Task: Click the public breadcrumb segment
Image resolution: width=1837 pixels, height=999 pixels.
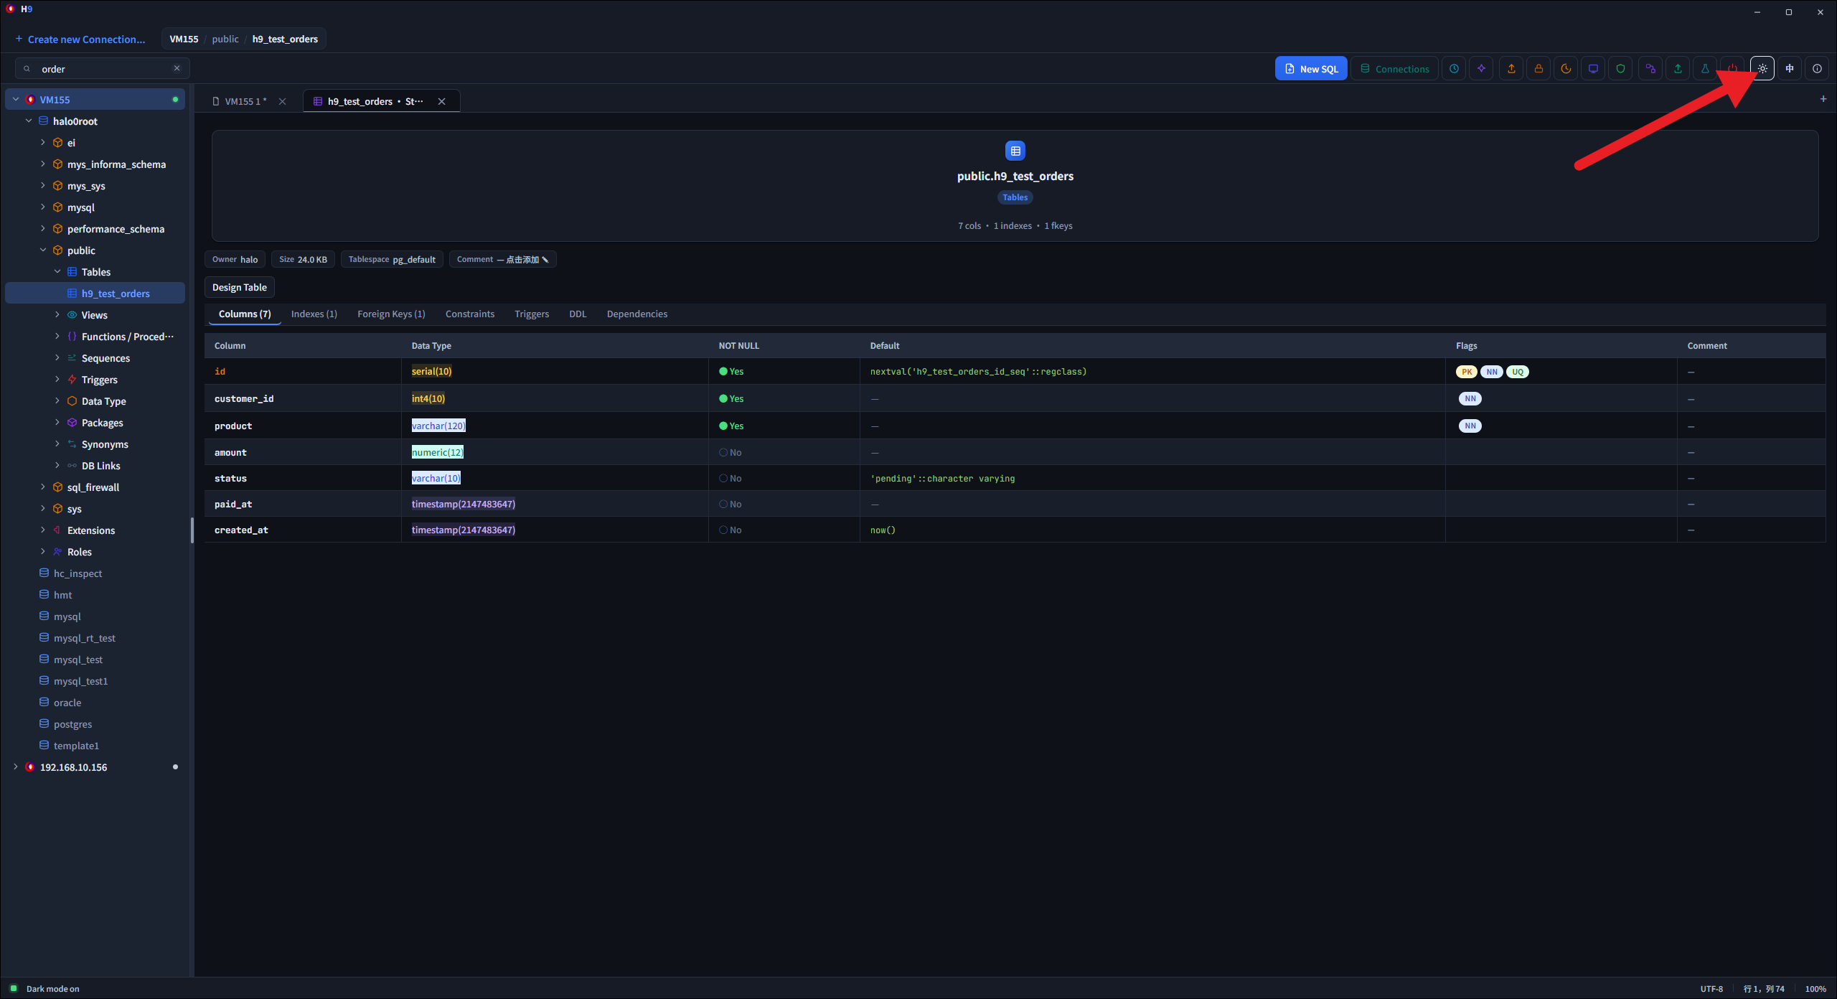Action: click(x=225, y=39)
